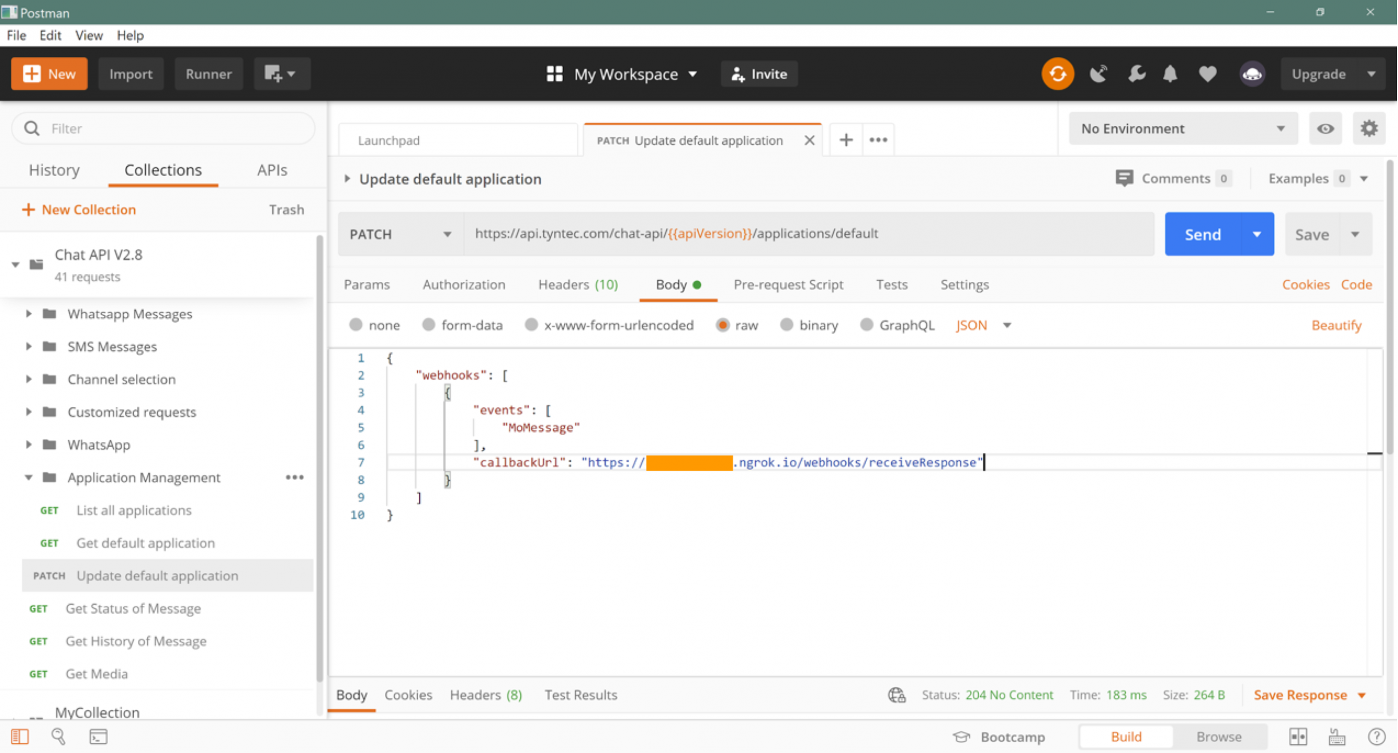Viewport: 1398px width, 753px height.
Task: Open Application Management folder options ellipsis
Action: pos(295,477)
